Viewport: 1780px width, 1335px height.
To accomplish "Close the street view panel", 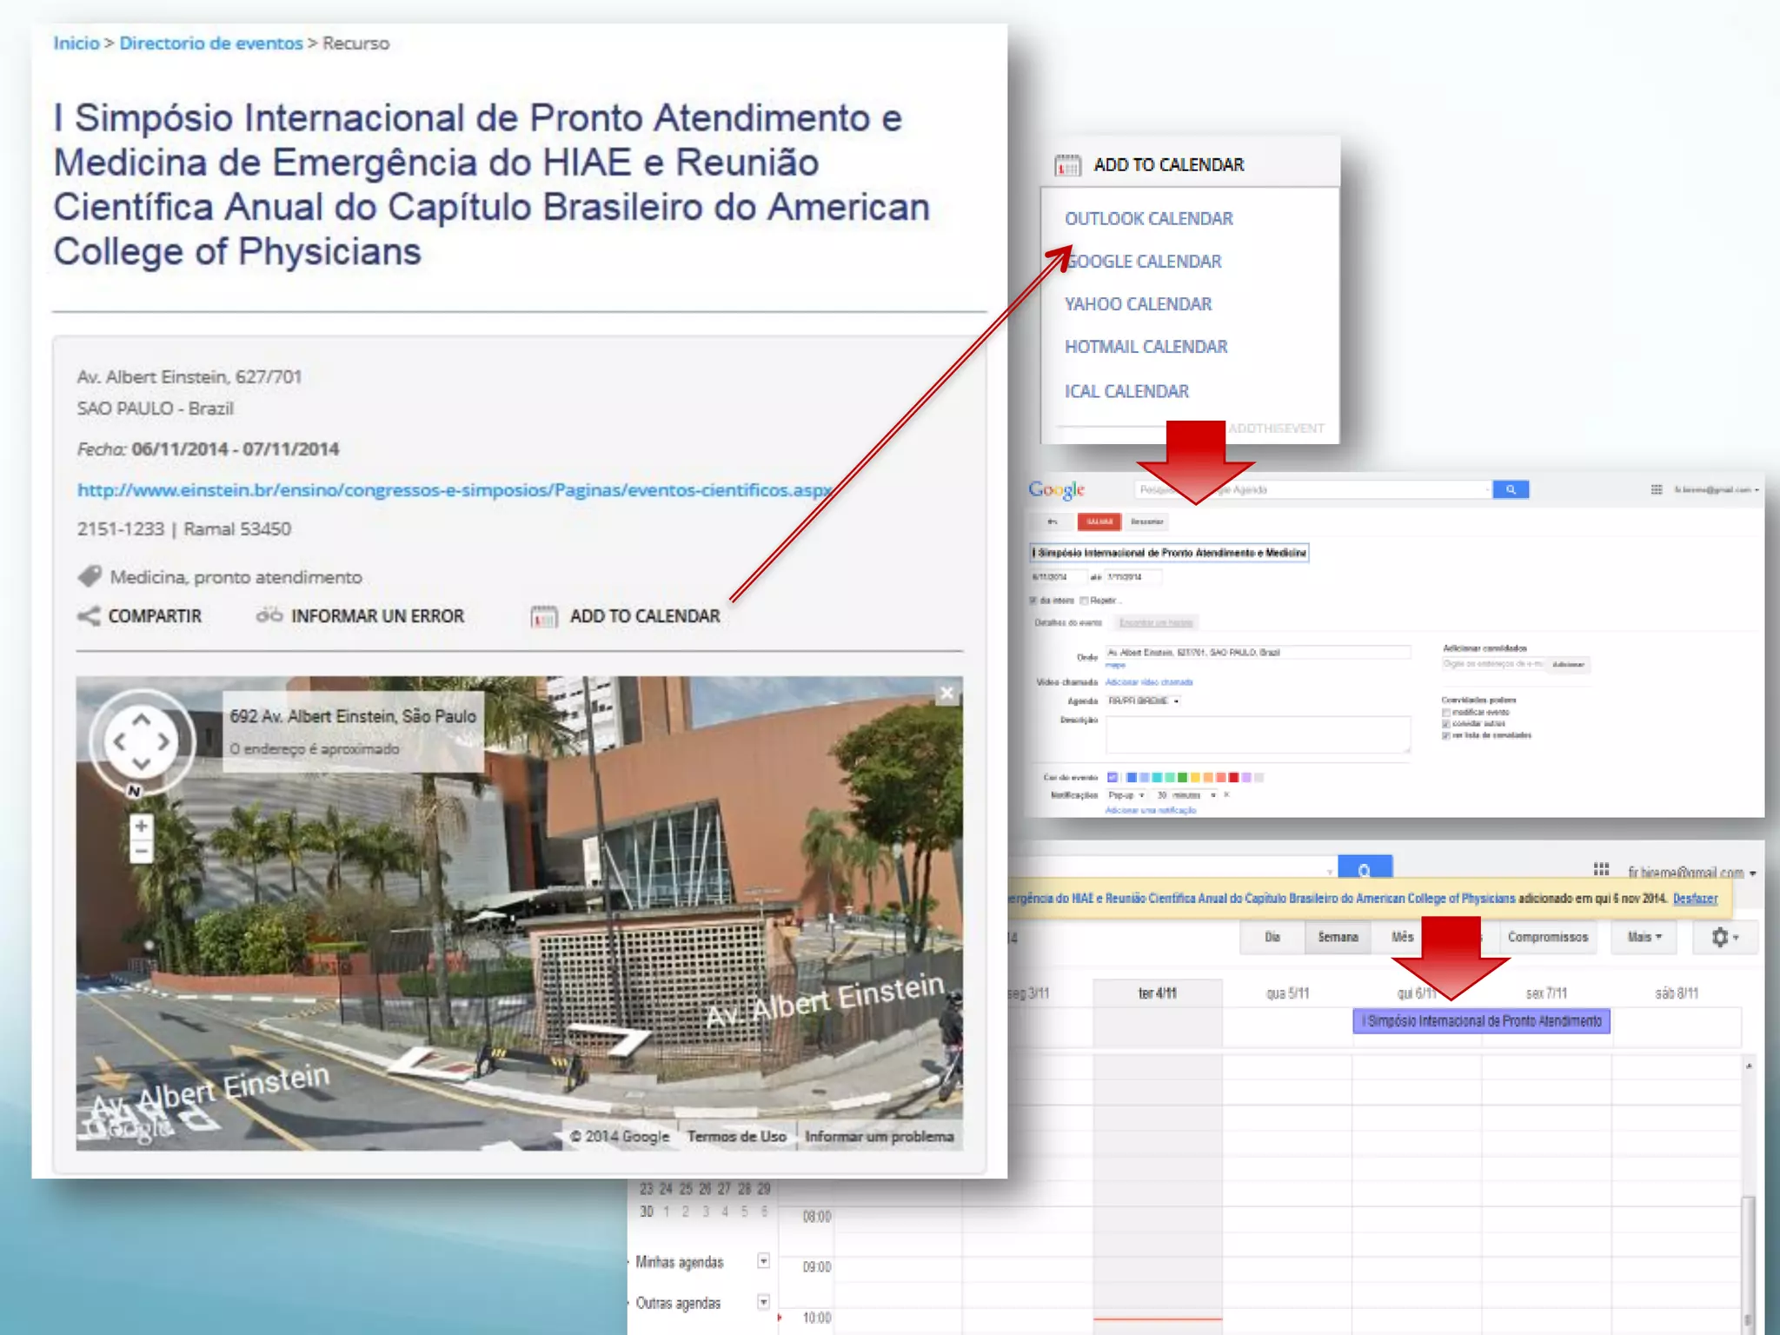I will [946, 693].
